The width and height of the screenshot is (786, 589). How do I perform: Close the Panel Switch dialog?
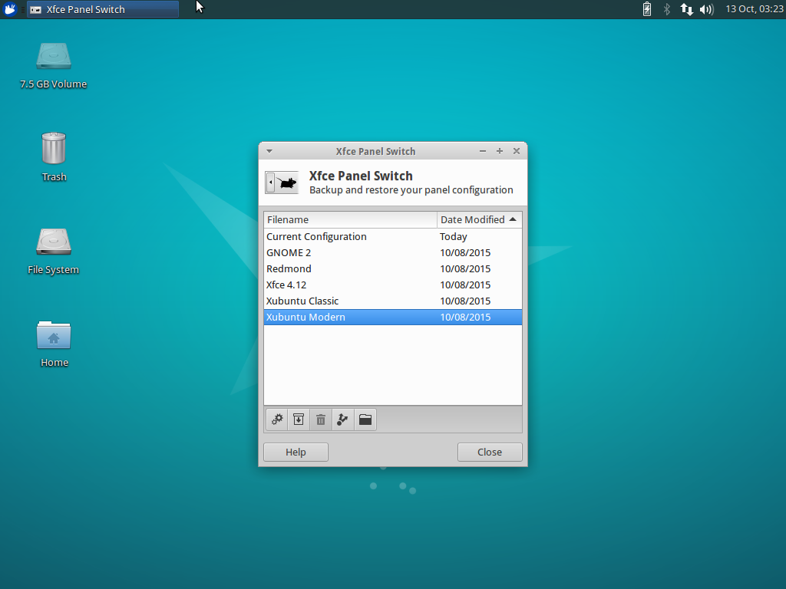point(490,452)
